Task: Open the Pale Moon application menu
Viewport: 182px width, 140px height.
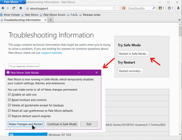Action: tap(13, 2)
